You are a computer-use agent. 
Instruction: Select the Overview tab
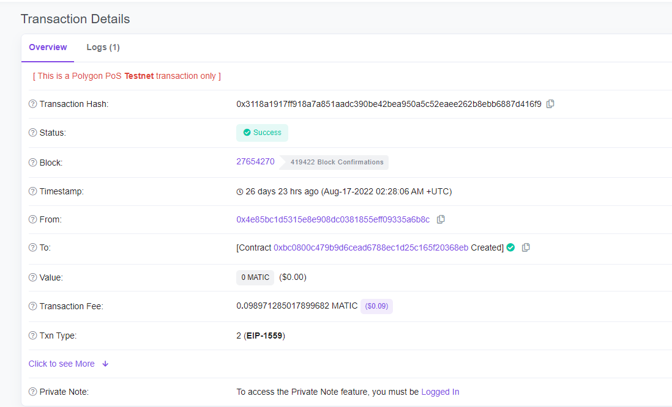point(48,47)
